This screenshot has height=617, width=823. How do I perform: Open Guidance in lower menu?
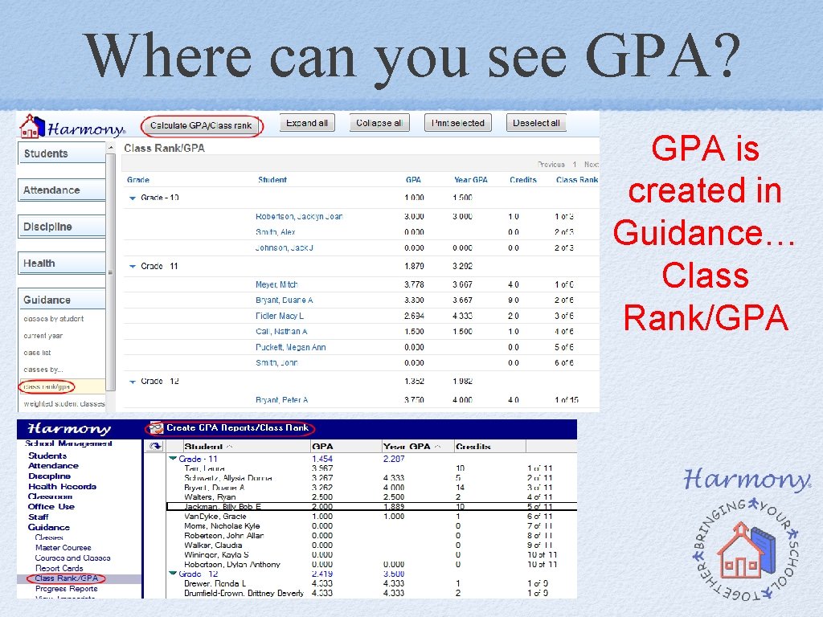(49, 527)
